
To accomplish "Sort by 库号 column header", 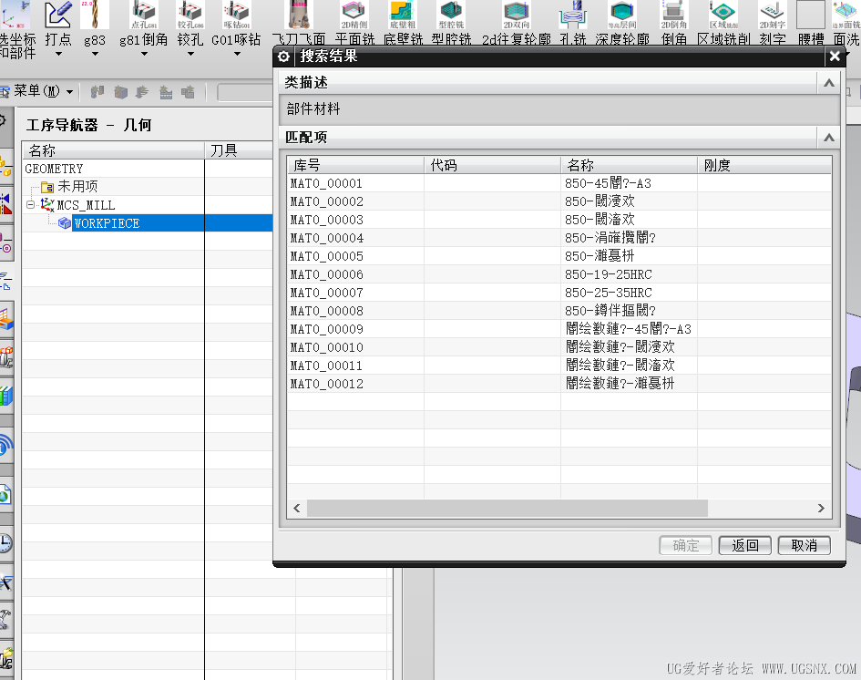I will [355, 165].
